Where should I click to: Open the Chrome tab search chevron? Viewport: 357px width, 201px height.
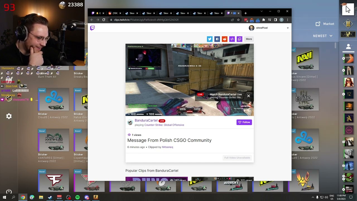tap(261, 11)
